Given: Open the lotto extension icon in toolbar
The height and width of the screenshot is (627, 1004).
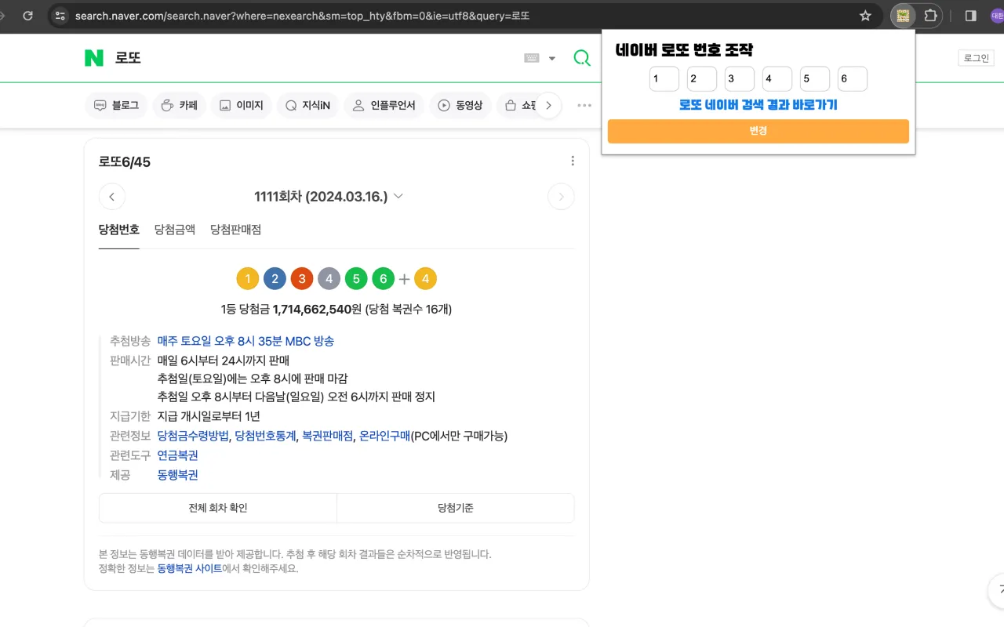Looking at the screenshot, I should pos(903,16).
